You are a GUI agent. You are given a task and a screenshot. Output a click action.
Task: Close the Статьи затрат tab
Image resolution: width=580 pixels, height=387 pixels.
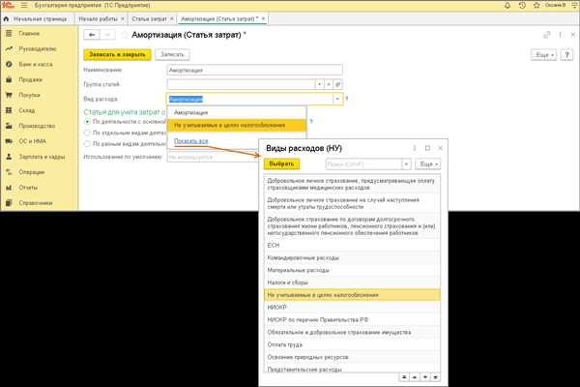172,18
